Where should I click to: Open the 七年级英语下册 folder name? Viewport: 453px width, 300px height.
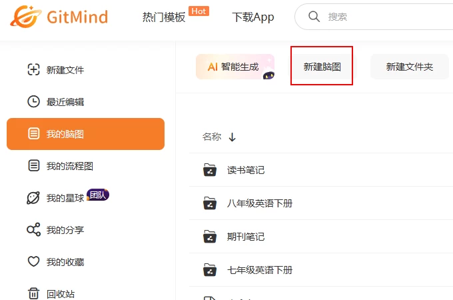(x=260, y=270)
